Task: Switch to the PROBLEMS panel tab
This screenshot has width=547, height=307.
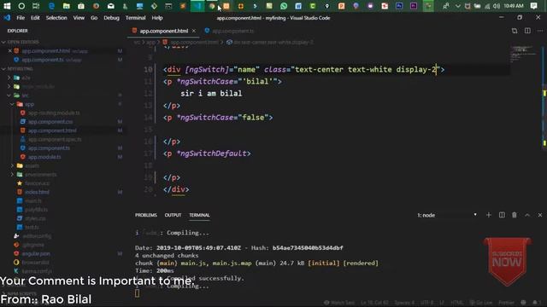Action: [146, 215]
